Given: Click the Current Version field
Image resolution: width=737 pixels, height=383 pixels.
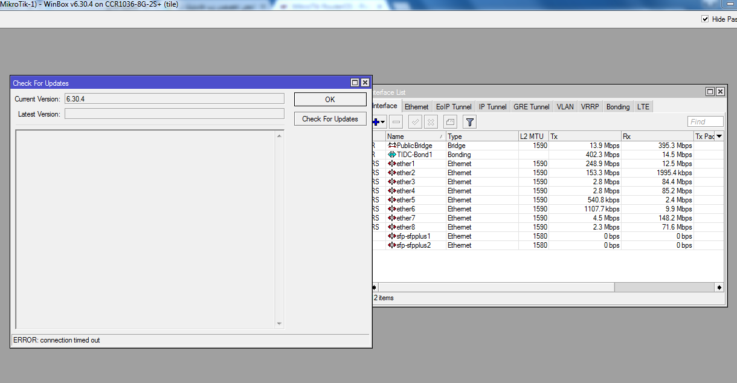Looking at the screenshot, I should (x=174, y=98).
